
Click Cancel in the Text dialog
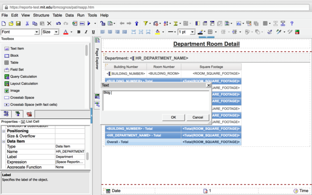pos(198,117)
